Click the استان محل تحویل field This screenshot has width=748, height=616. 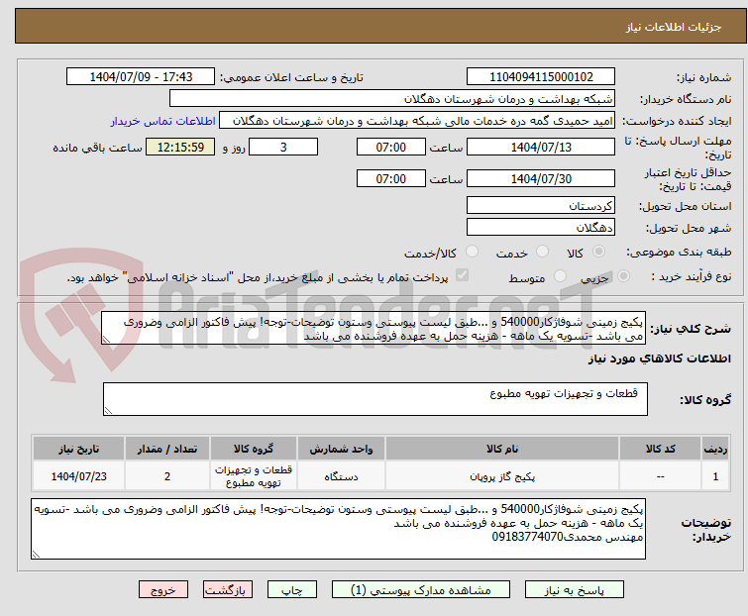[540, 206]
